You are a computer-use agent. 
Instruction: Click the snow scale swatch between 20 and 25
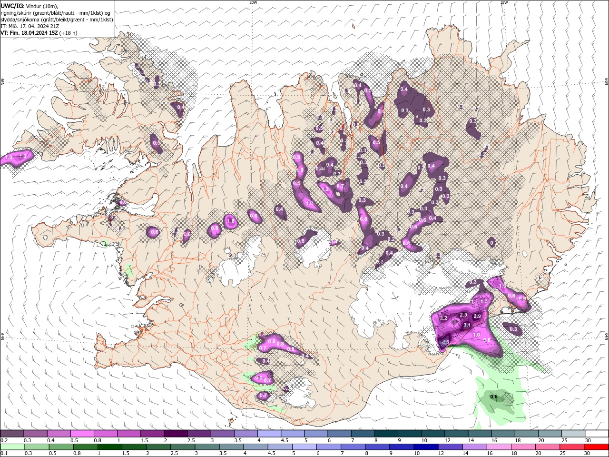[x=549, y=434]
